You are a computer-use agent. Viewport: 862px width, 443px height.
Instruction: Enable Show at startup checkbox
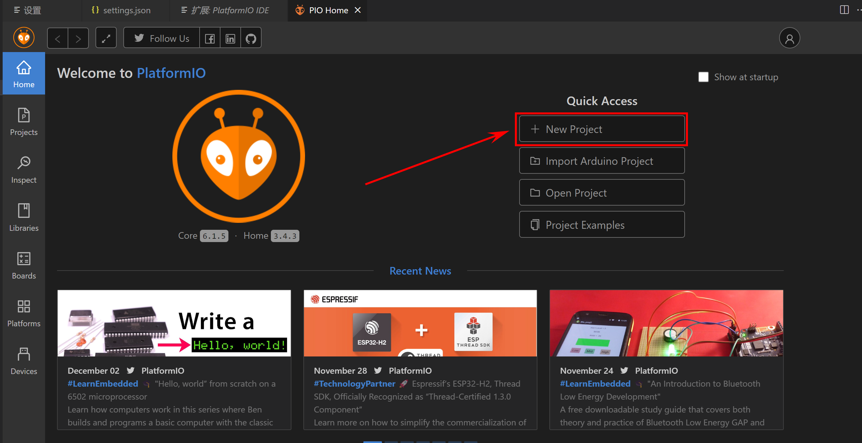coord(703,77)
